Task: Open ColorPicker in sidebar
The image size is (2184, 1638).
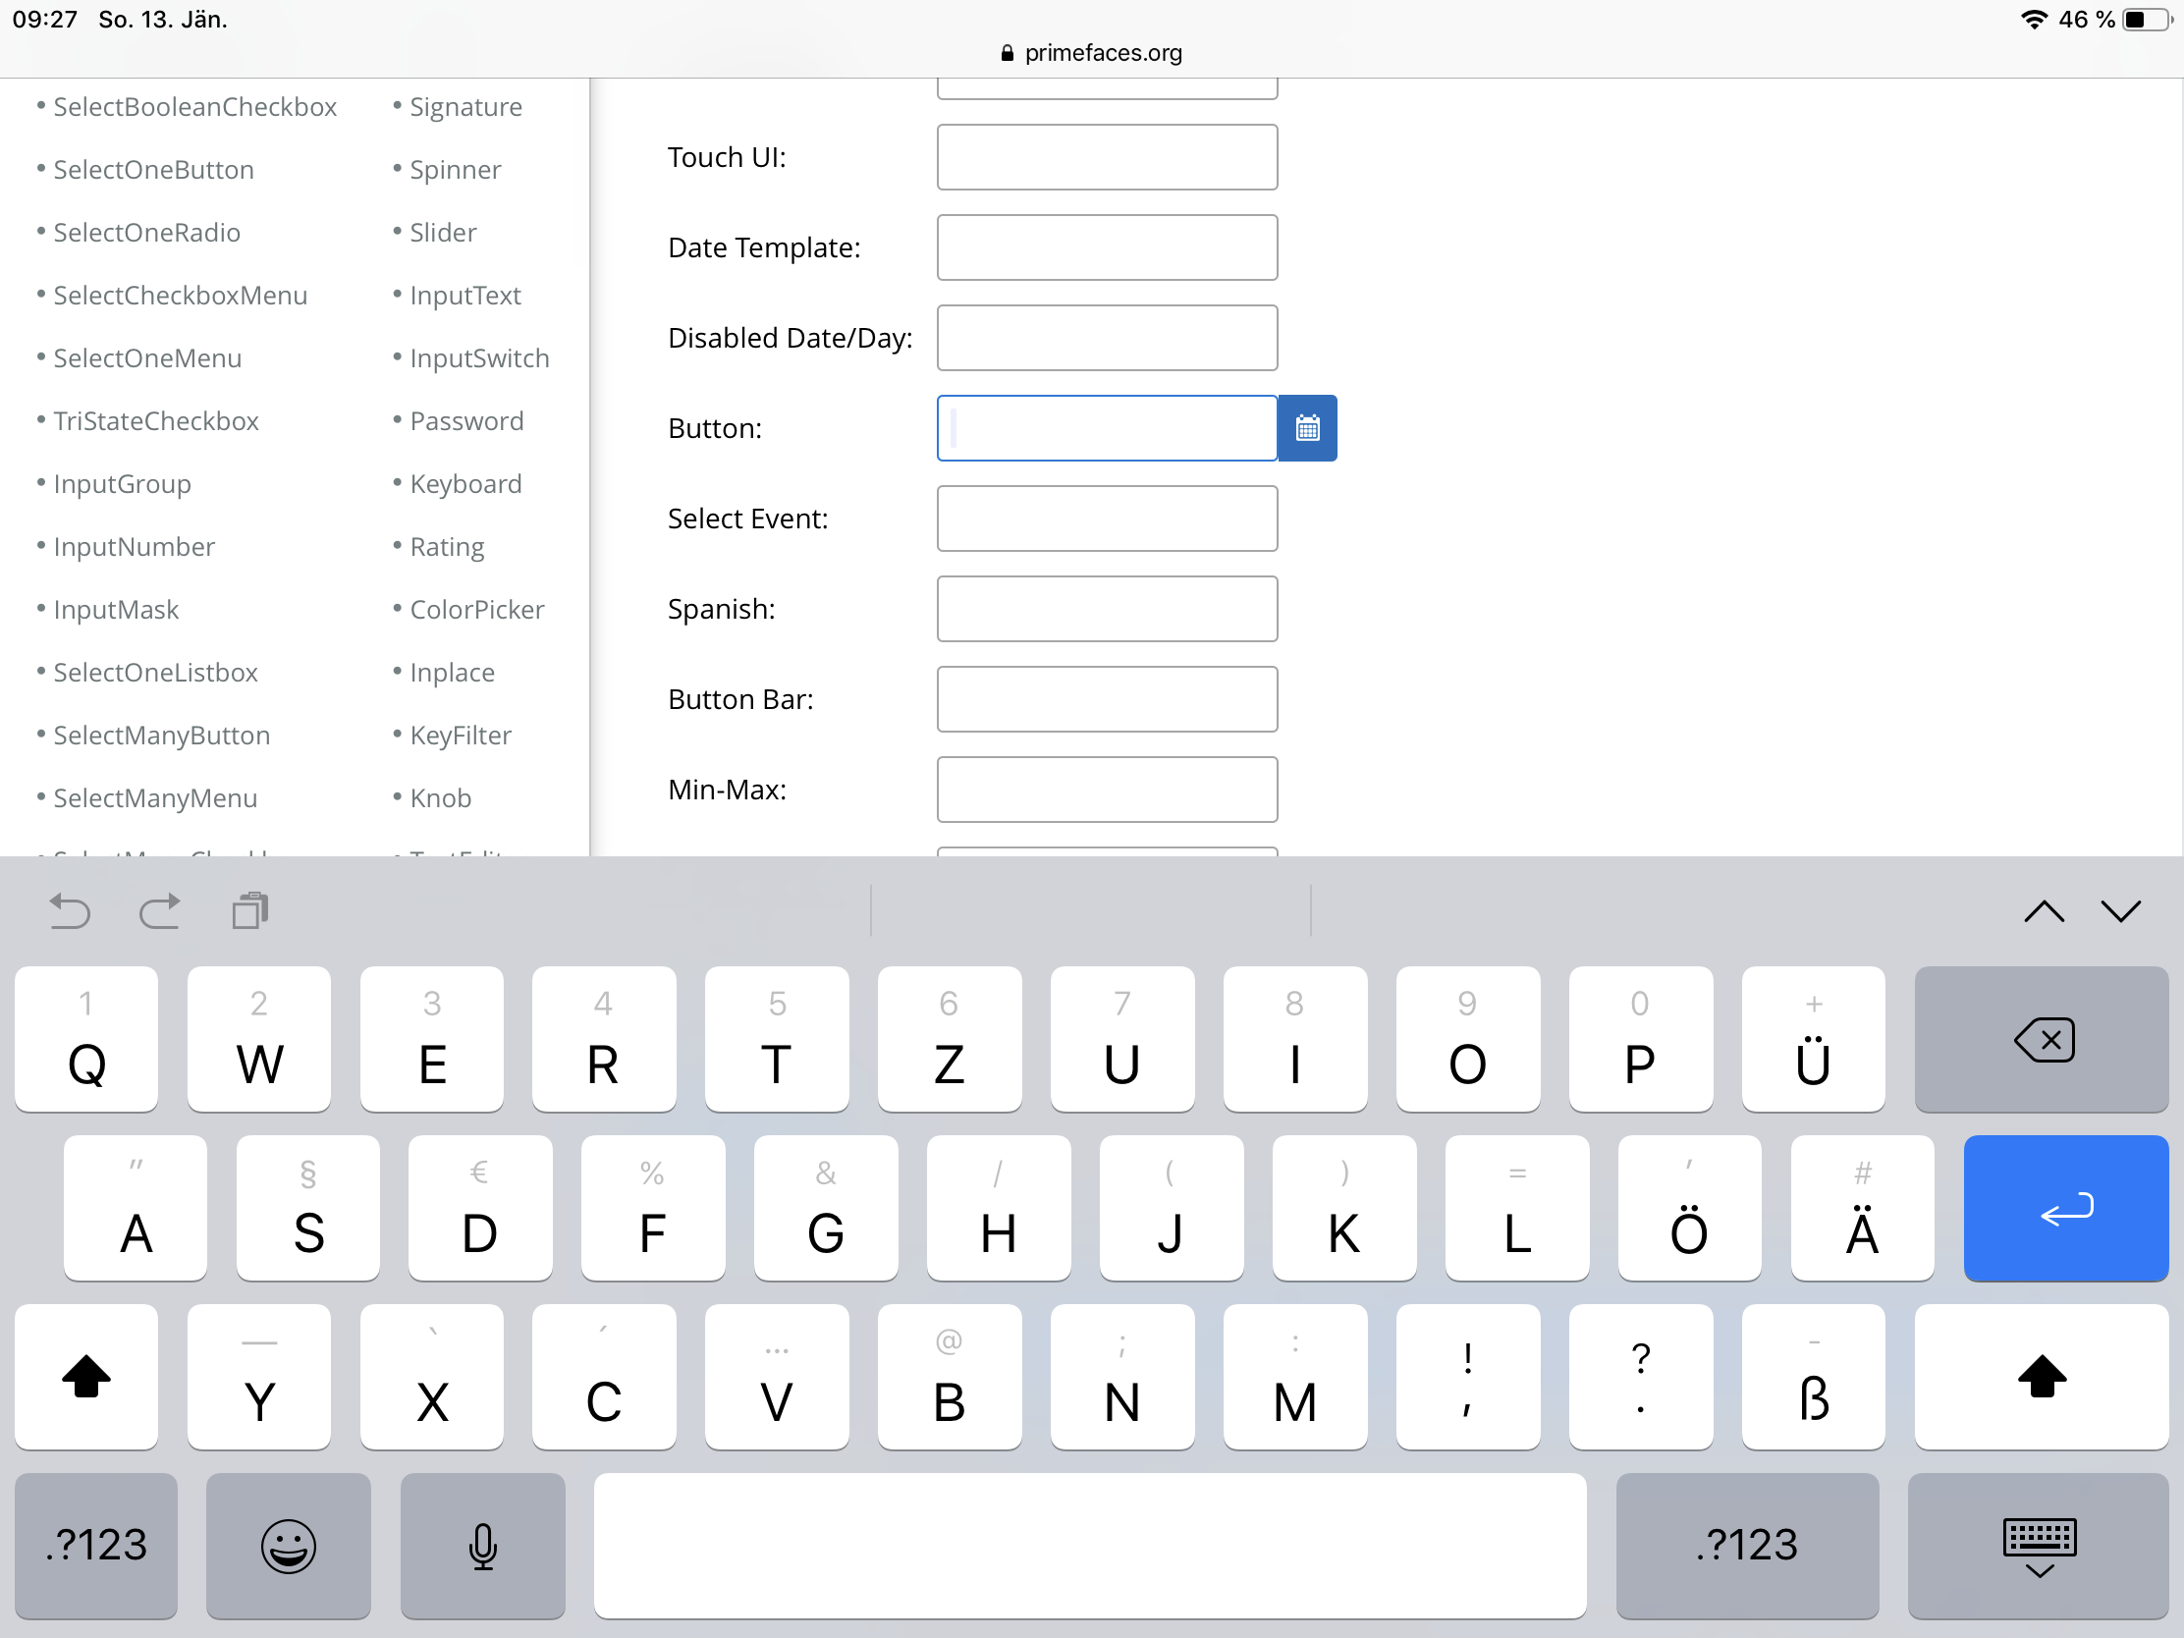Action: click(477, 610)
